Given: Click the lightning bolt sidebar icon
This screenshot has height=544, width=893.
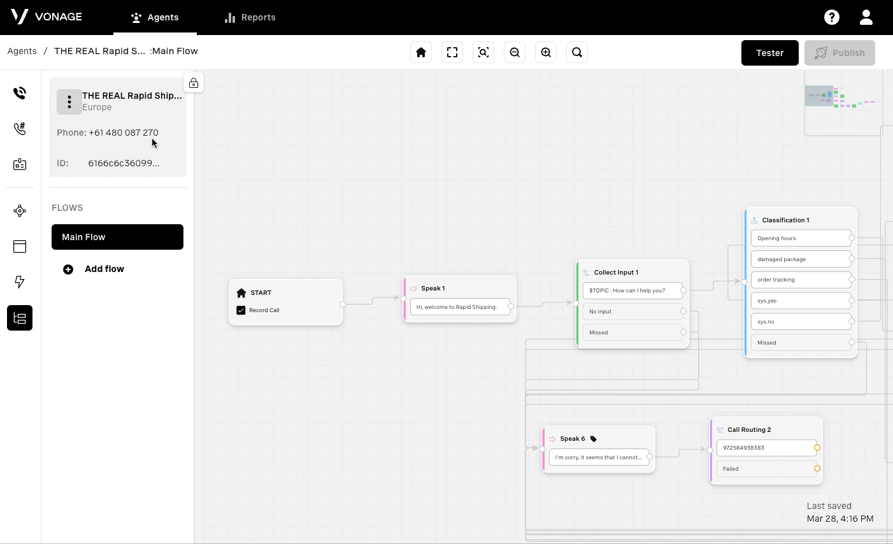Looking at the screenshot, I should [x=20, y=282].
